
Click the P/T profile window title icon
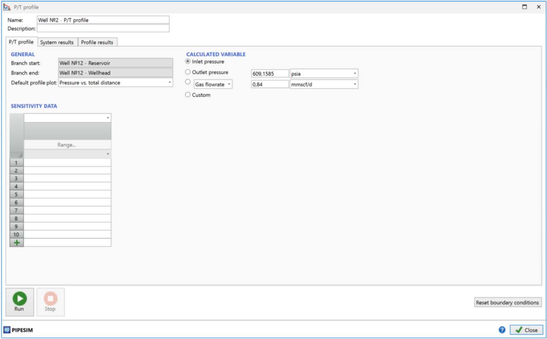click(7, 7)
